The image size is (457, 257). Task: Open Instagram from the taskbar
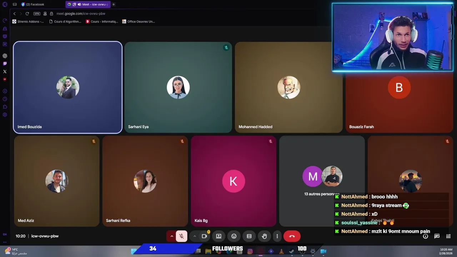pyautogui.click(x=250, y=251)
